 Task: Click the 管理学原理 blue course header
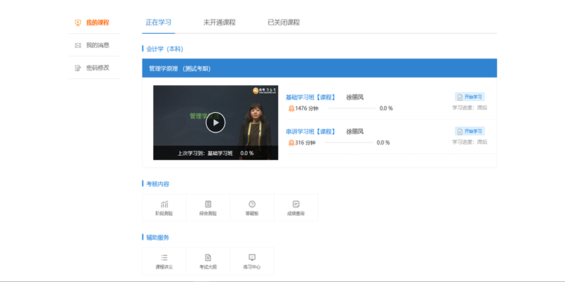[319, 68]
